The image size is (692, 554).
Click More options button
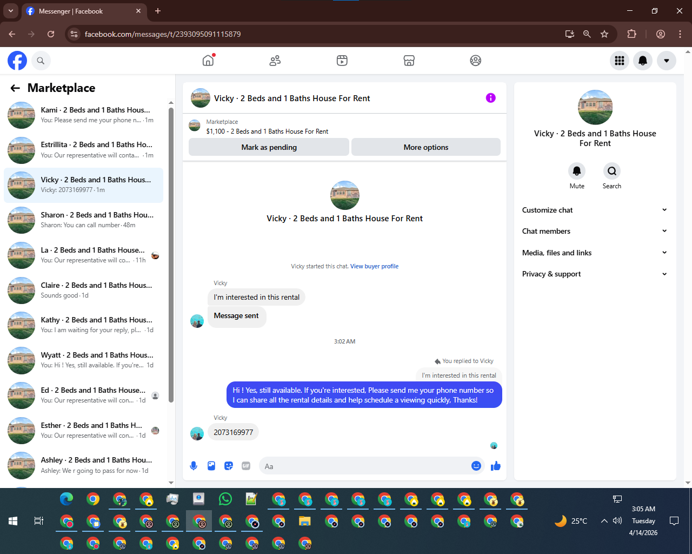pos(426,147)
